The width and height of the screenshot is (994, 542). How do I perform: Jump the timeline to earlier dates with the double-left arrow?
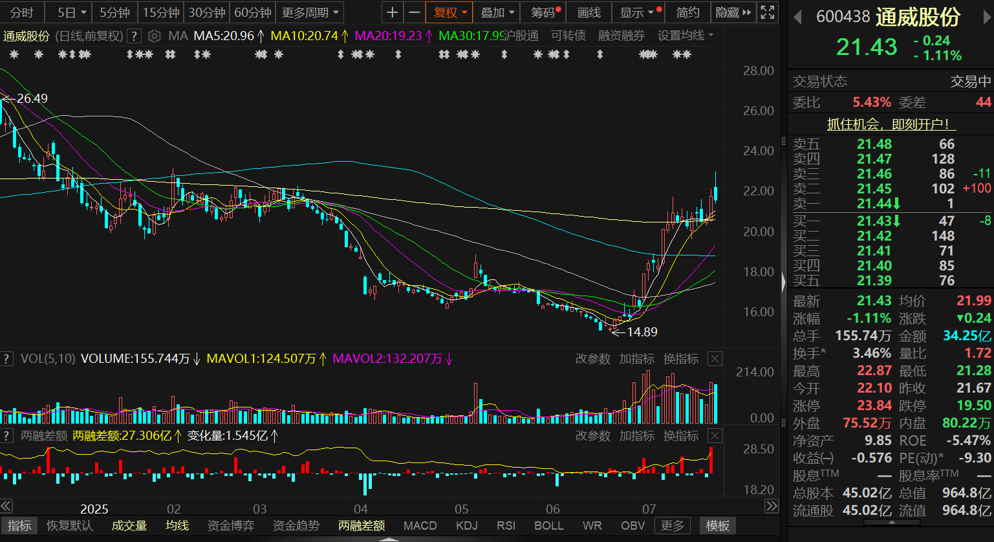click(6, 506)
